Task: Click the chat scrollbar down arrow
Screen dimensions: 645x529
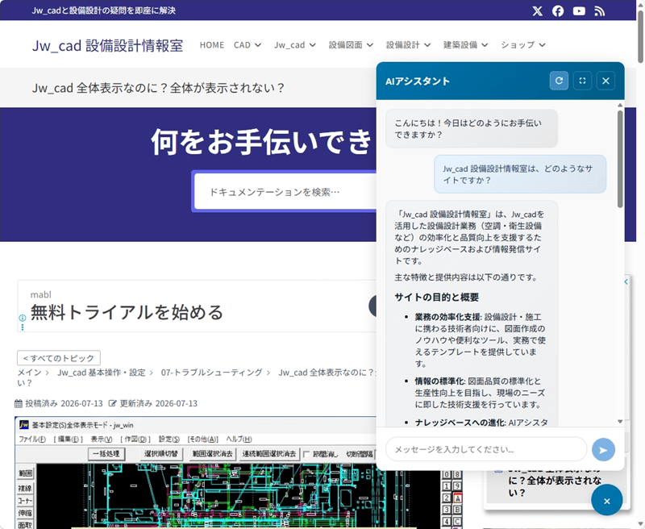Action: [620, 422]
